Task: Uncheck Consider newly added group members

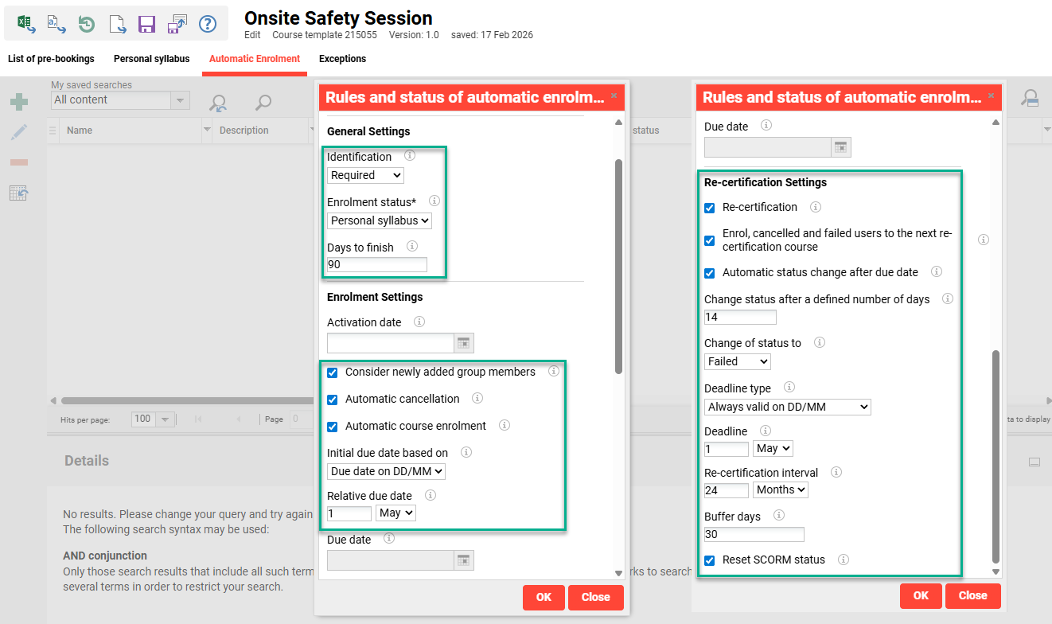Action: (332, 372)
